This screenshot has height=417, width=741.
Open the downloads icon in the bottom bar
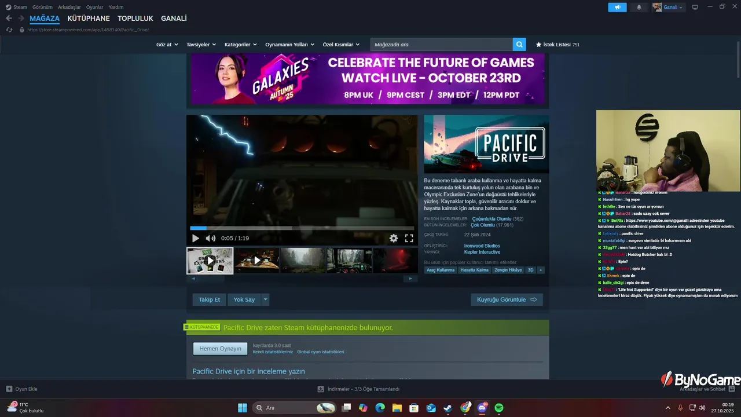tap(321, 389)
